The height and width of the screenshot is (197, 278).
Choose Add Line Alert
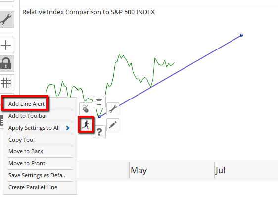[26, 104]
